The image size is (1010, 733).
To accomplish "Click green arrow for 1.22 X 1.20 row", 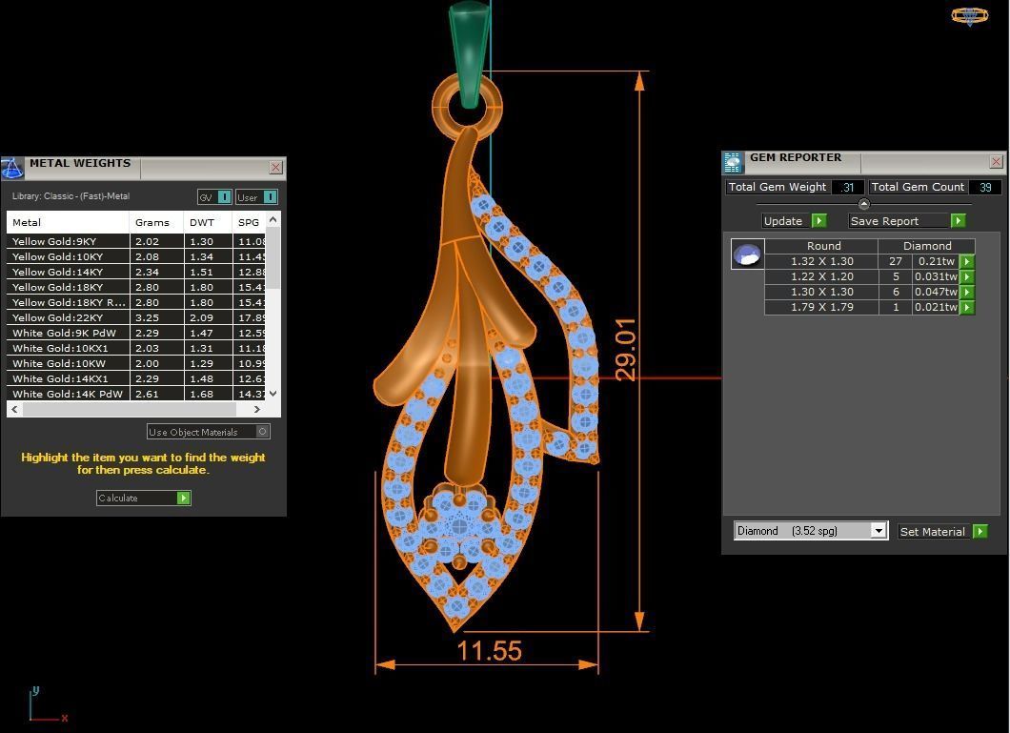I will 967,277.
